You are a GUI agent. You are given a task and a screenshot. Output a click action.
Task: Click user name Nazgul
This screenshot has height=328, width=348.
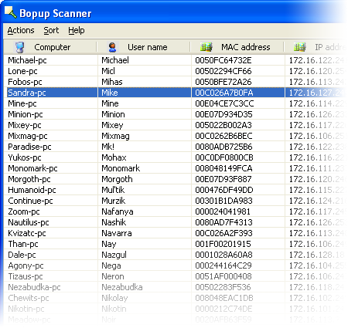[x=114, y=255]
